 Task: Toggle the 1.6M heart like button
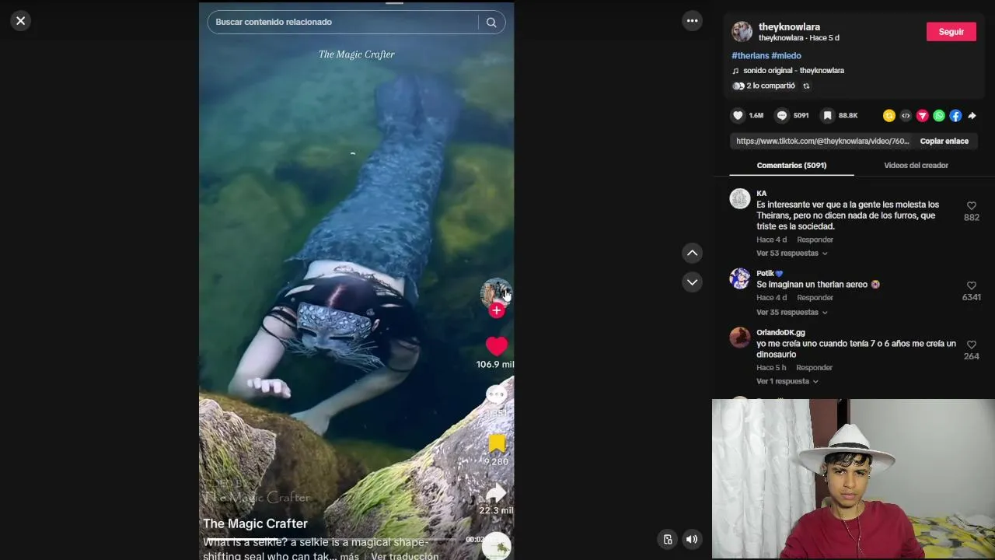tap(738, 116)
